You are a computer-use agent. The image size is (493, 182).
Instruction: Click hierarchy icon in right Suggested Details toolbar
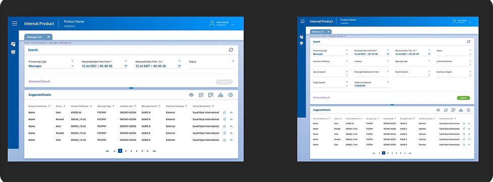coord(461,110)
